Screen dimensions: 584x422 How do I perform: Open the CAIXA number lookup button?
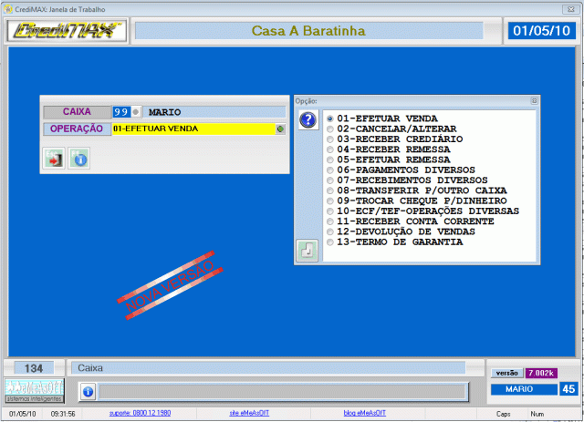point(136,111)
